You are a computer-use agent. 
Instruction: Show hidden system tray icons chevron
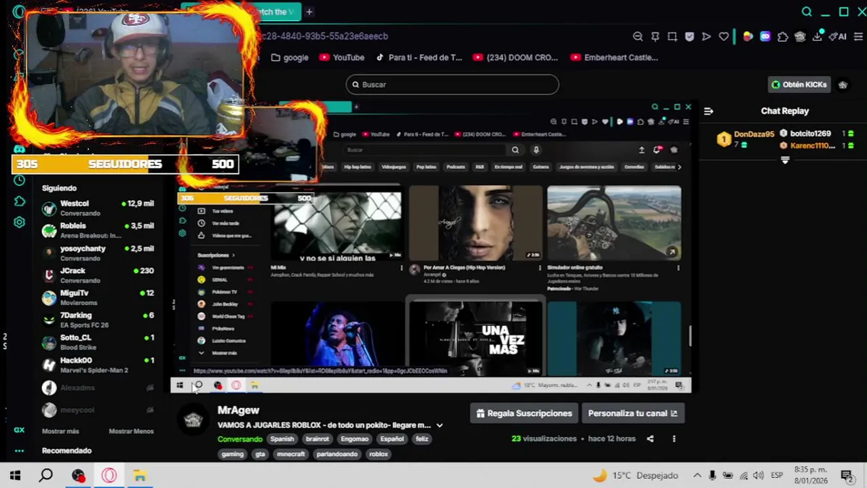[697, 475]
